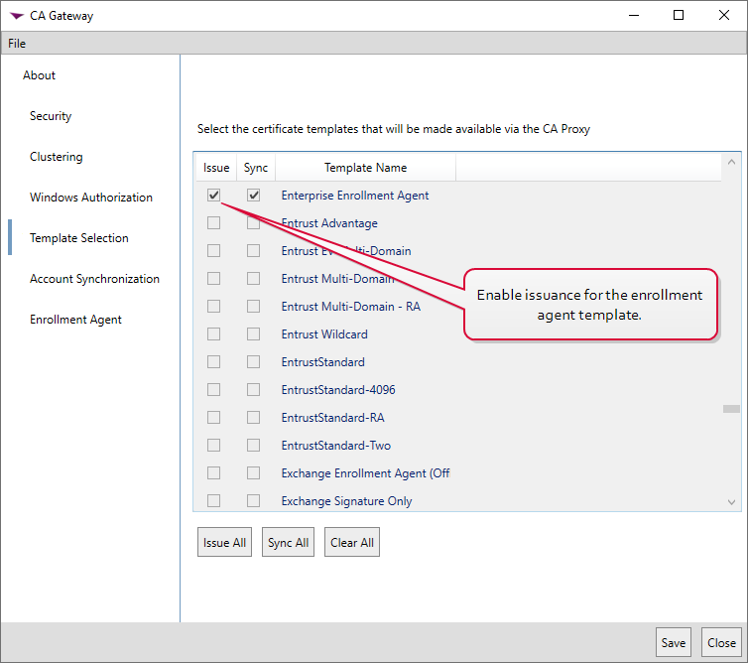Open the File menu
The height and width of the screenshot is (663, 748).
(x=17, y=44)
